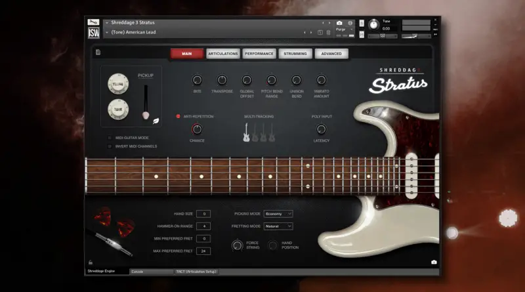Click the header pan slider
The image size is (525, 292).
[x=383, y=36]
